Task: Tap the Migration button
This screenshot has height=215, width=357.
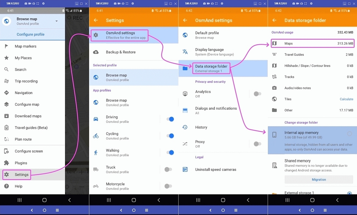Action: (x=319, y=180)
